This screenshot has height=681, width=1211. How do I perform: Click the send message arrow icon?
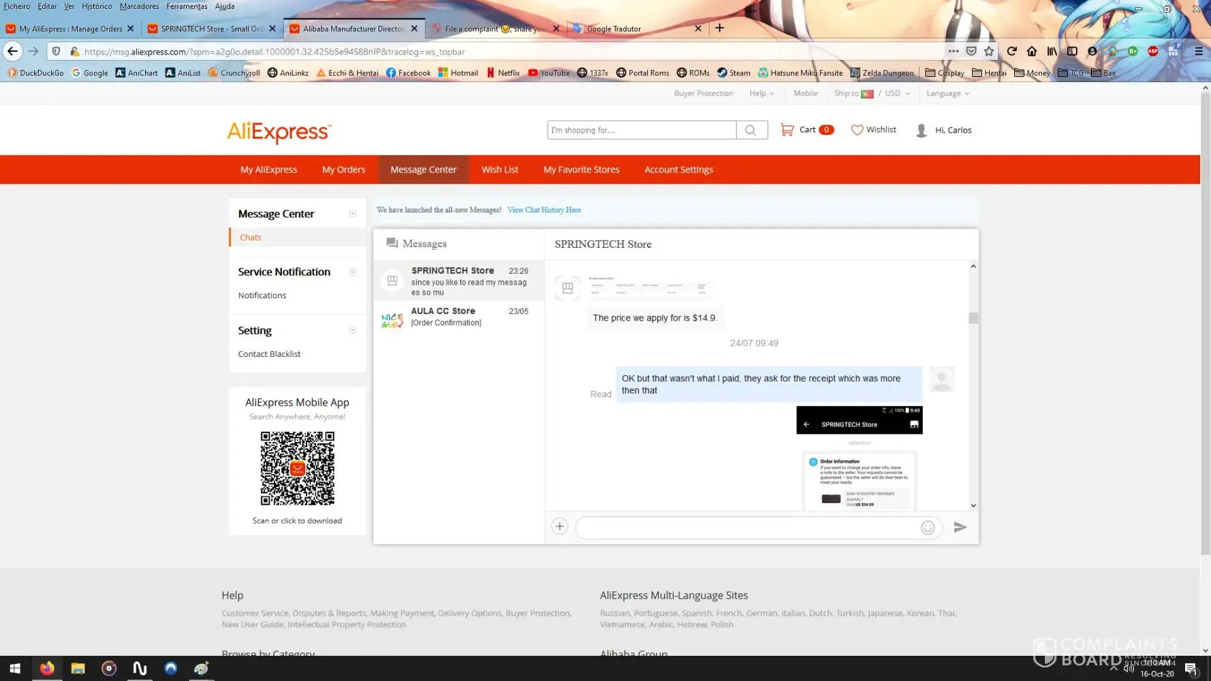pyautogui.click(x=960, y=527)
